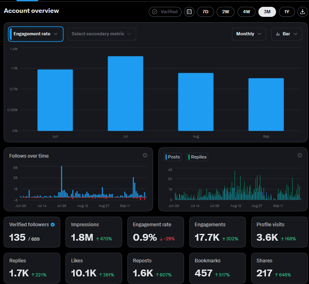
Task: Toggle the Replies series in chart legend
Action: click(x=197, y=157)
